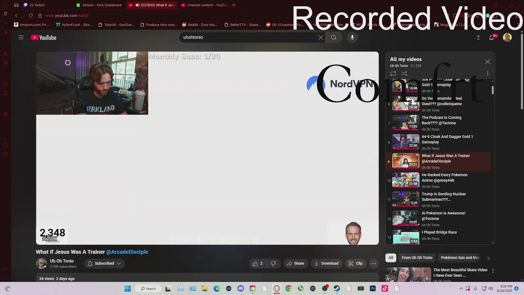Reload the page
The image size is (524, 295).
[31, 16]
